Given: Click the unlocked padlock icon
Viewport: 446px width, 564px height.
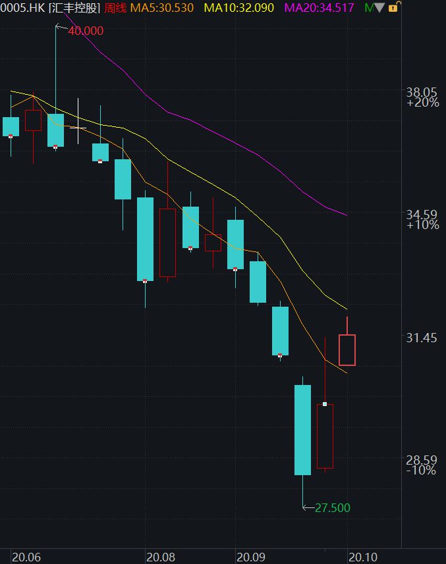Looking at the screenshot, I should tap(393, 7).
